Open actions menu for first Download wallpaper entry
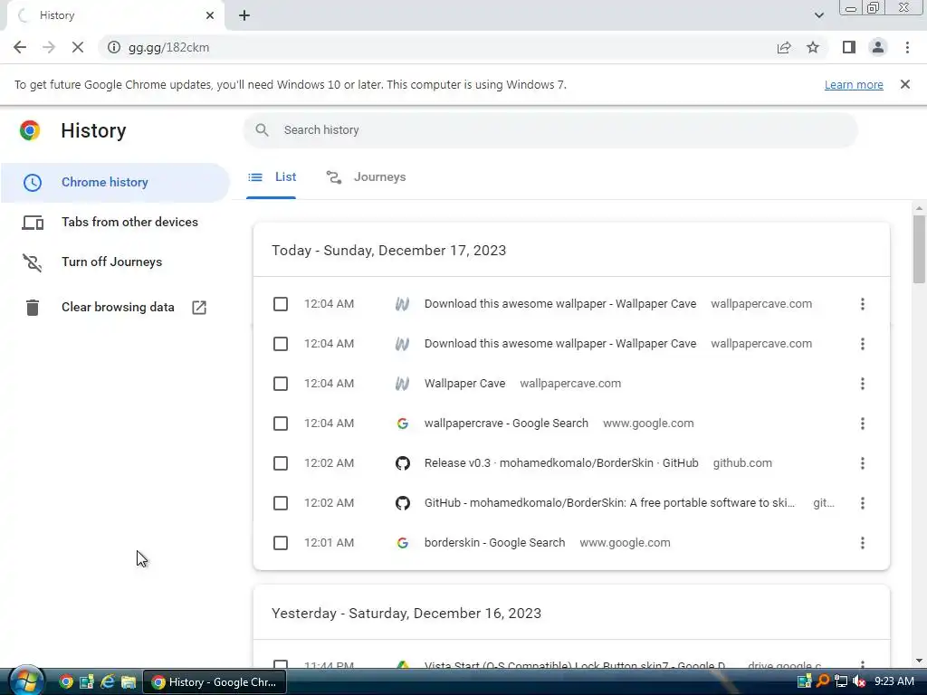The height and width of the screenshot is (695, 927). click(x=863, y=304)
